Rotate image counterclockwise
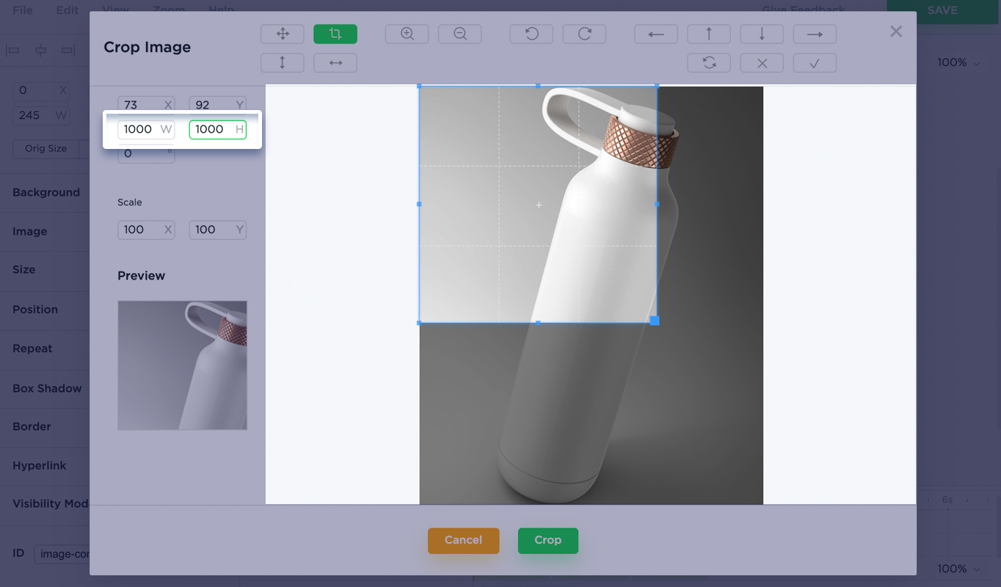 pyautogui.click(x=531, y=34)
